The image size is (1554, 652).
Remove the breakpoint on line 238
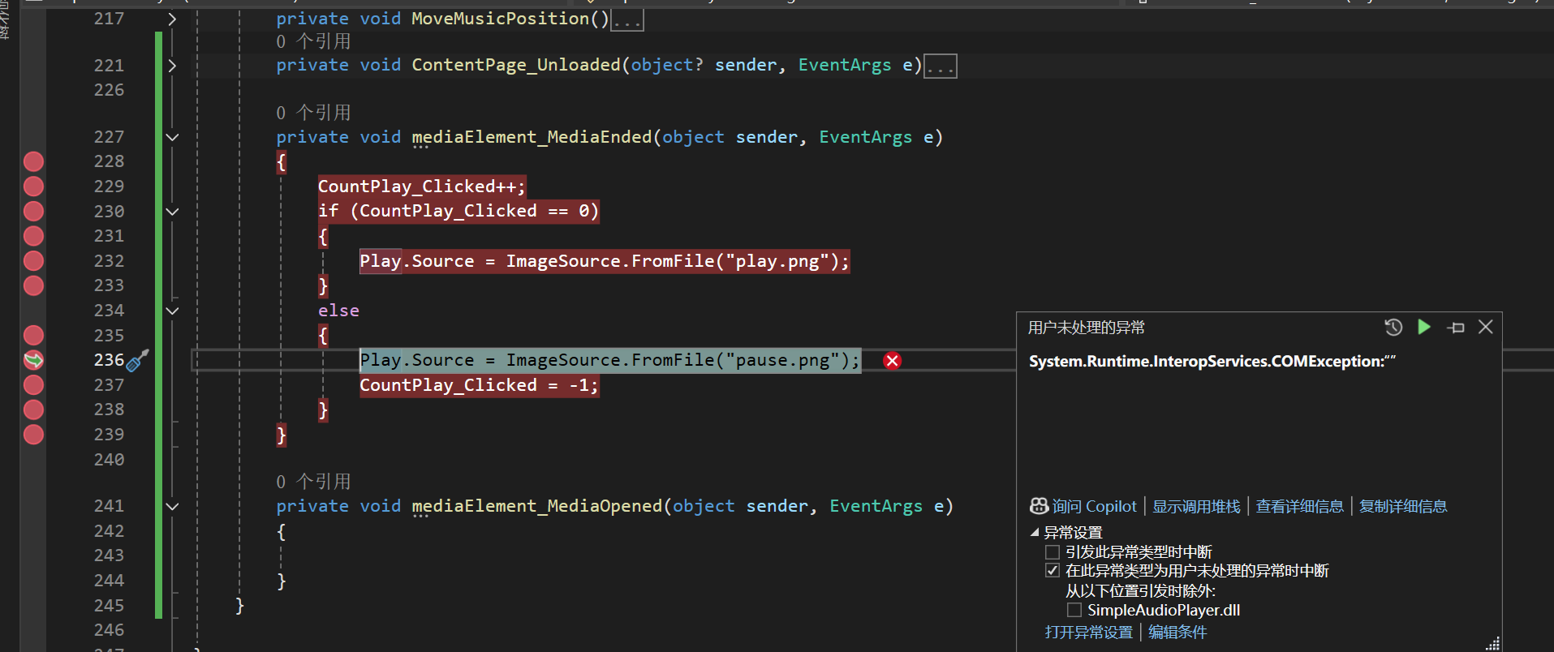[x=33, y=410]
